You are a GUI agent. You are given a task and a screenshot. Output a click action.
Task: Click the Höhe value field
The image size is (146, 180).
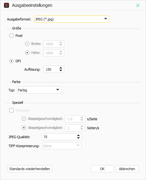[x=54, y=53]
